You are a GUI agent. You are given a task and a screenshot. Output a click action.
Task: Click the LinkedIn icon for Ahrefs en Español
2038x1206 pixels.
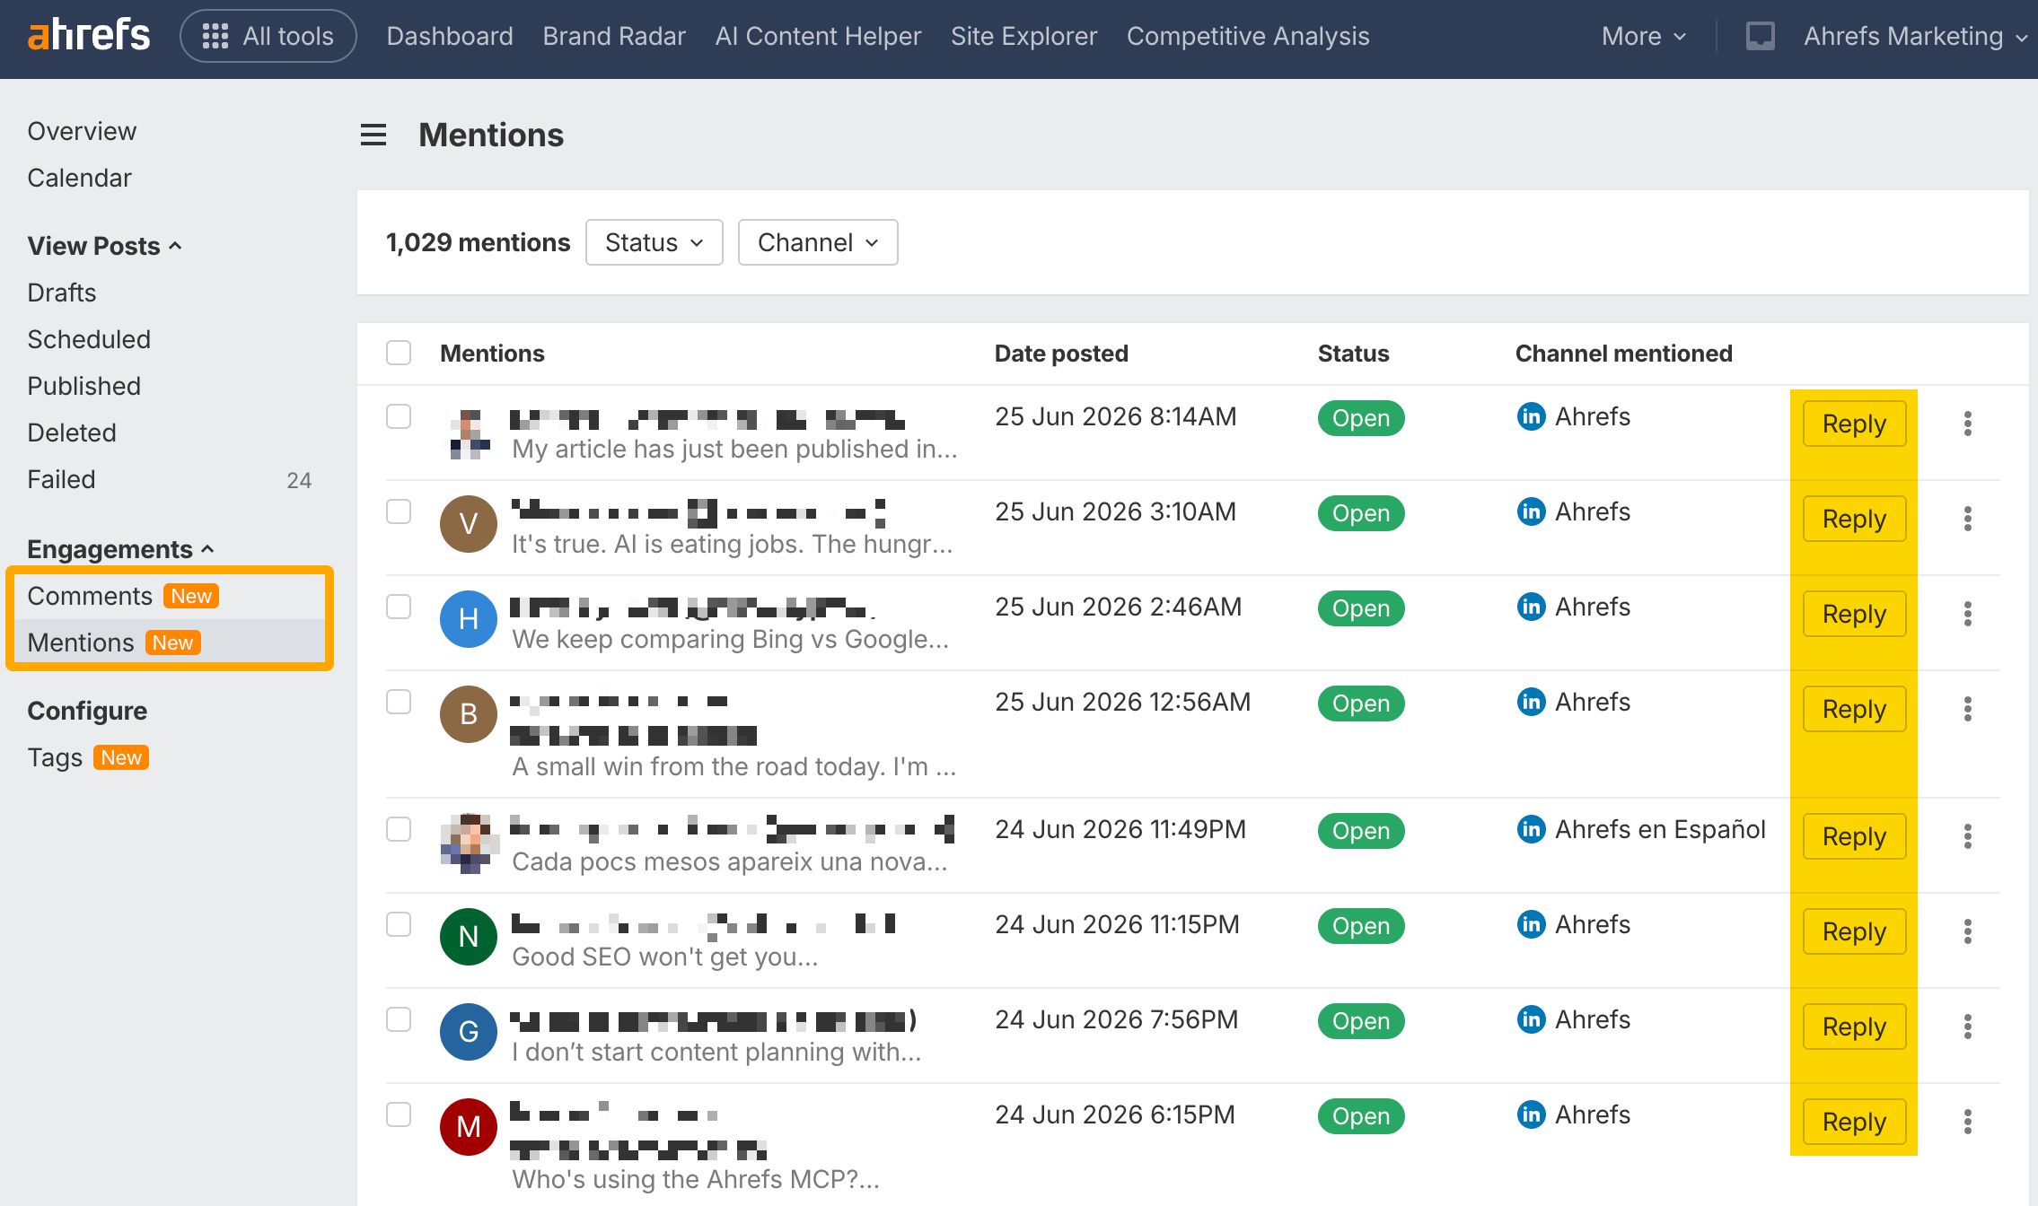coord(1531,829)
